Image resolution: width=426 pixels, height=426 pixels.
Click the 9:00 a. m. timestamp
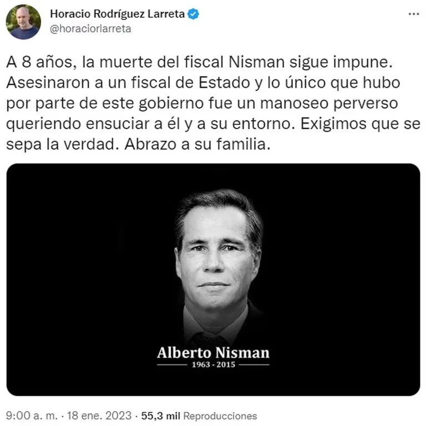tap(32, 415)
